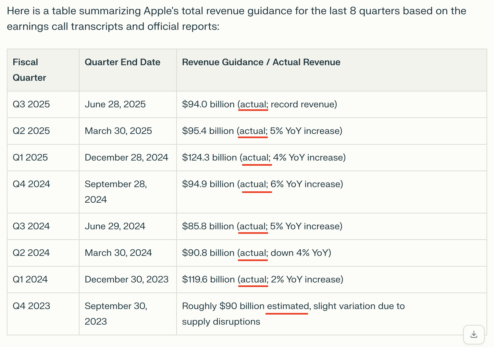Viewport: 494px width, 347px height.
Task: Click the June 28, 2025 date cell
Action: click(x=115, y=104)
